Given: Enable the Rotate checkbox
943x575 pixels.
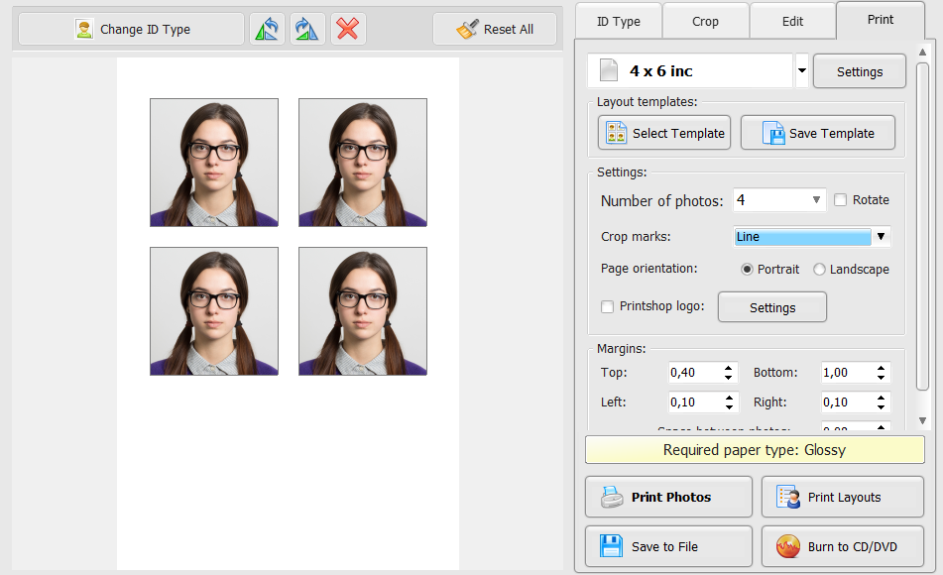Looking at the screenshot, I should coord(840,199).
